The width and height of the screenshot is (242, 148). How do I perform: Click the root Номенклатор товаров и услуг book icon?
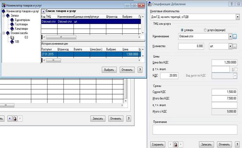pos(3,11)
